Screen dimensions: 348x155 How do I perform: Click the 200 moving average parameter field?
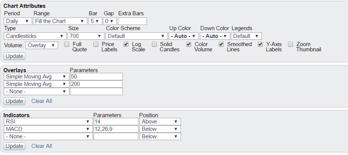[96, 84]
